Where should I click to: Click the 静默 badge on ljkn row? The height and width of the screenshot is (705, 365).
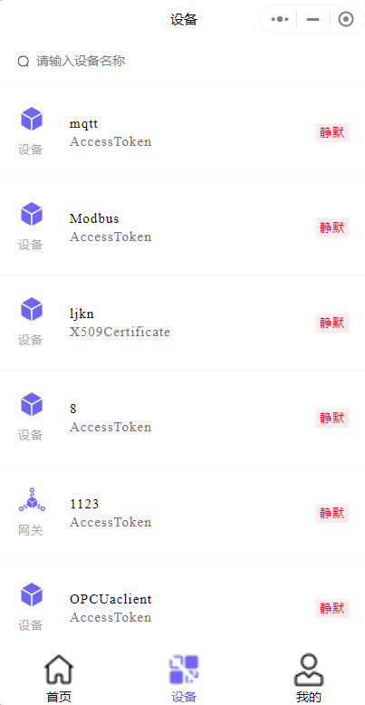[x=332, y=323]
